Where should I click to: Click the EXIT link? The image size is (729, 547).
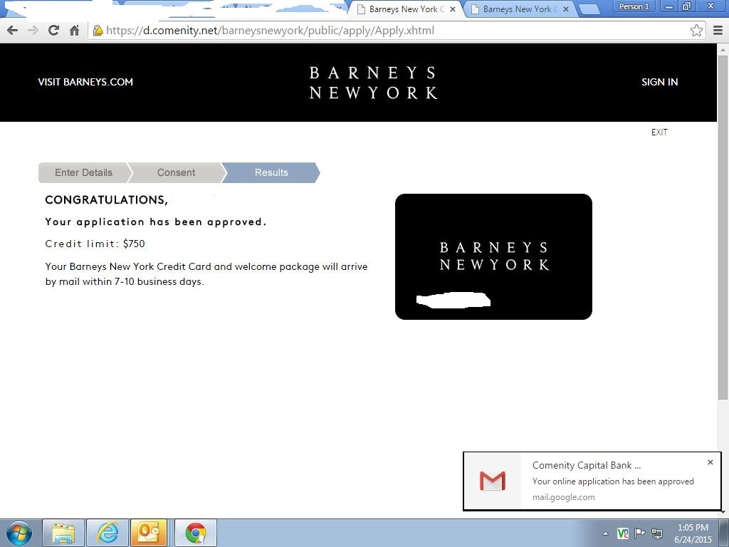[659, 132]
